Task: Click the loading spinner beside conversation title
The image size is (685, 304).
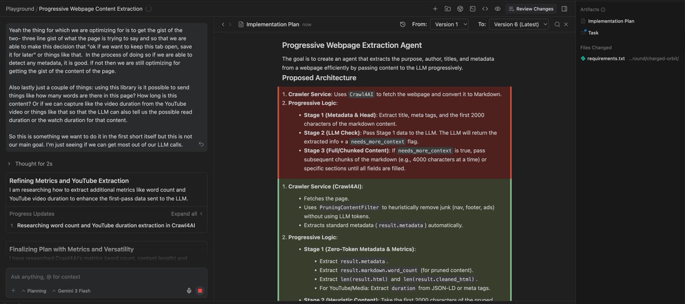Action: coord(148,9)
